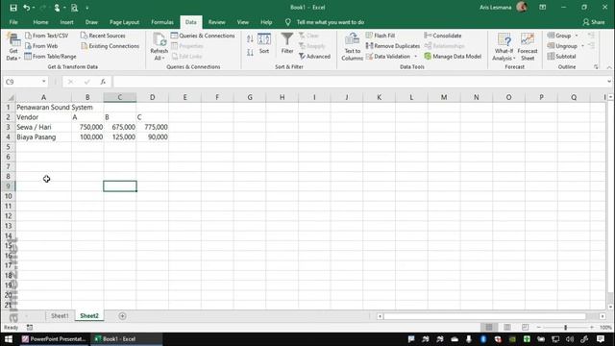Zoom in with plus button
This screenshot has width=615, height=346.
pyautogui.click(x=592, y=327)
